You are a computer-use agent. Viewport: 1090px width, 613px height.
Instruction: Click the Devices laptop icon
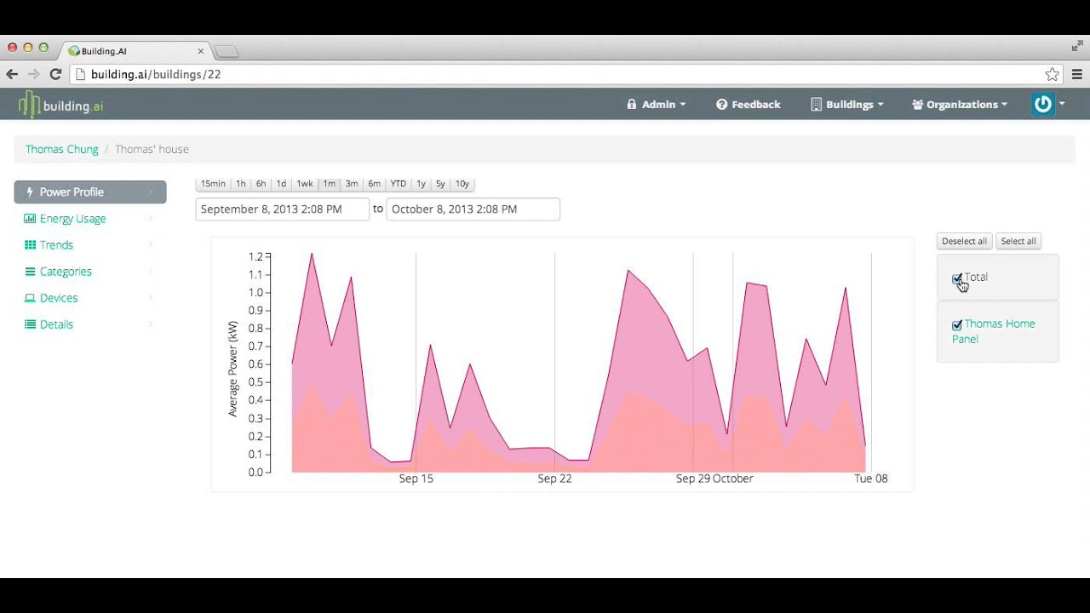pos(30,298)
